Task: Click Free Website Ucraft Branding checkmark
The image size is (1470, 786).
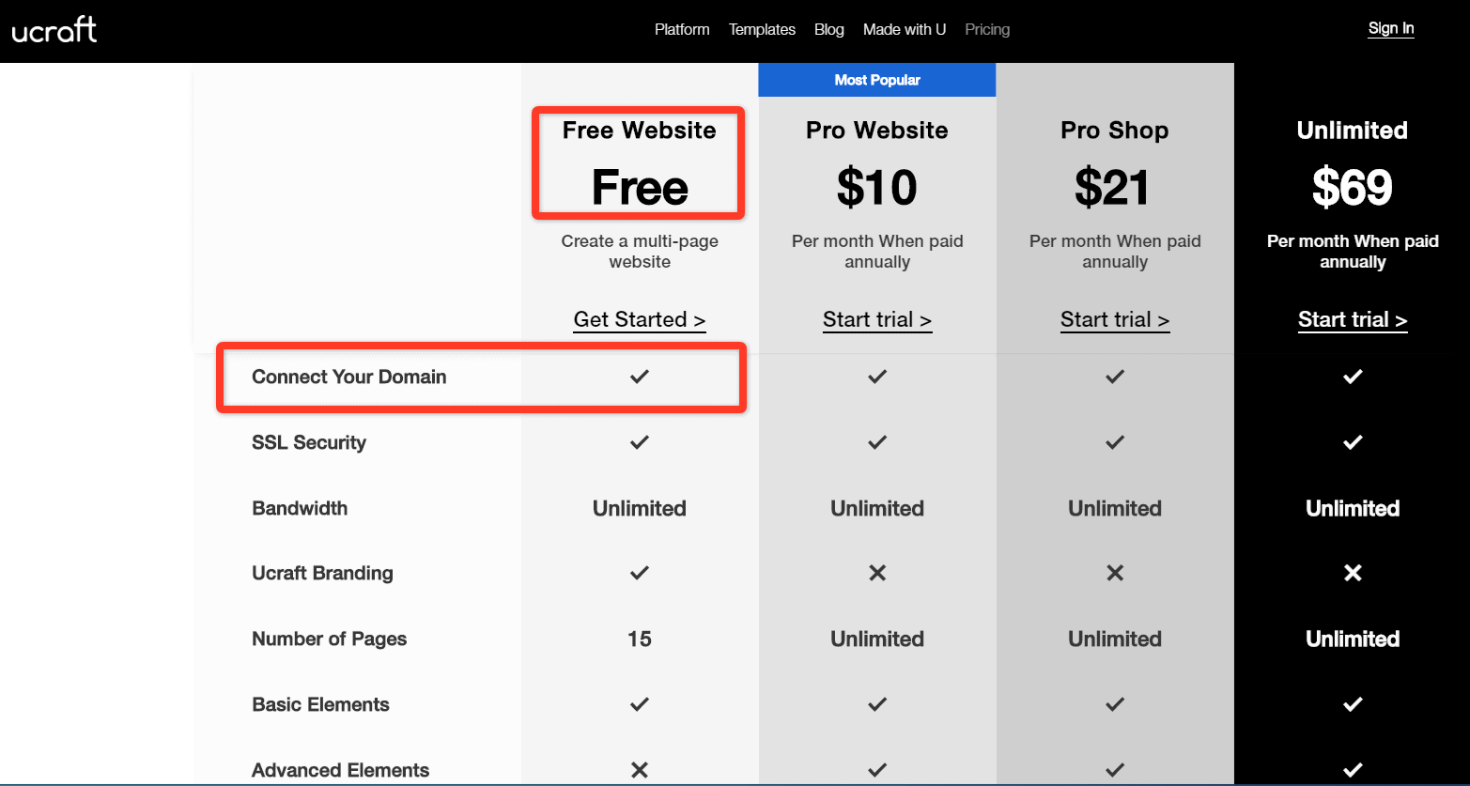Action: coord(640,573)
